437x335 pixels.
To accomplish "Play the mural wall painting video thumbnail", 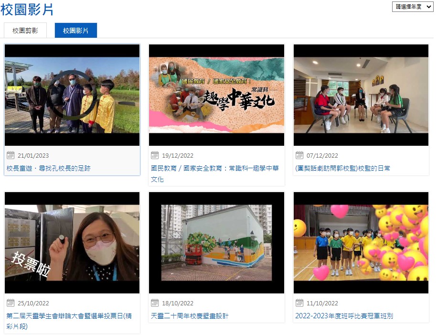I will click(x=216, y=243).
